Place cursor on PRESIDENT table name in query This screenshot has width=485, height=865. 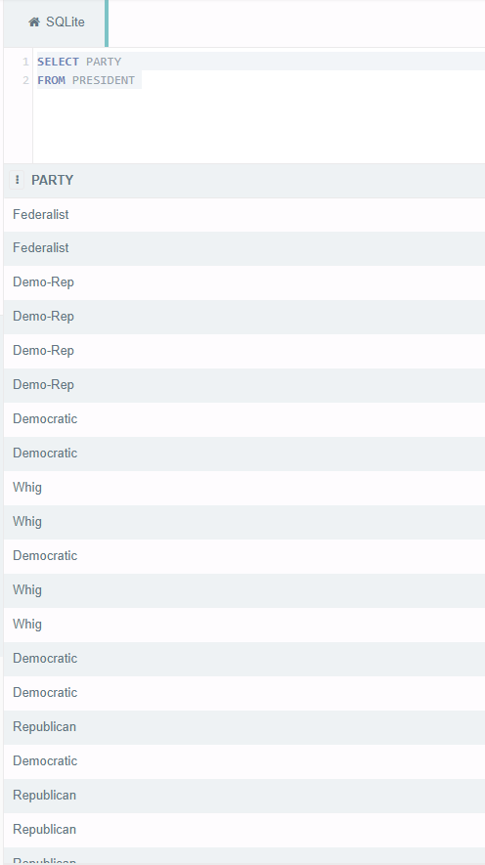point(104,80)
